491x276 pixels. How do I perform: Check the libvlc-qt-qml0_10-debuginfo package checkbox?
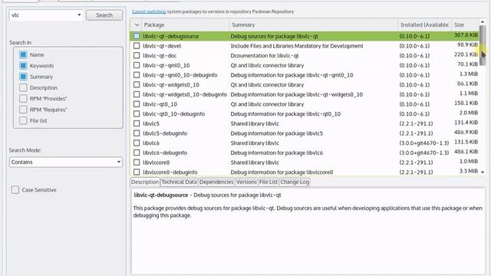tap(137, 75)
